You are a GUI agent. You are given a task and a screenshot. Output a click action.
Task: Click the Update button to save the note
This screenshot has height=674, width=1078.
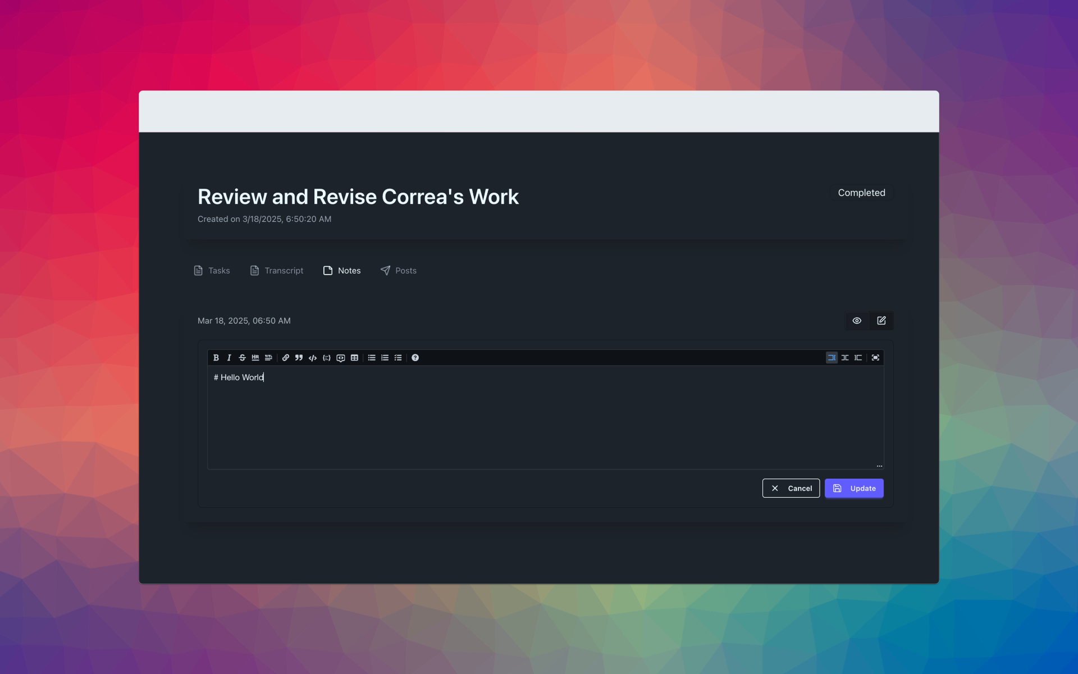[854, 488]
